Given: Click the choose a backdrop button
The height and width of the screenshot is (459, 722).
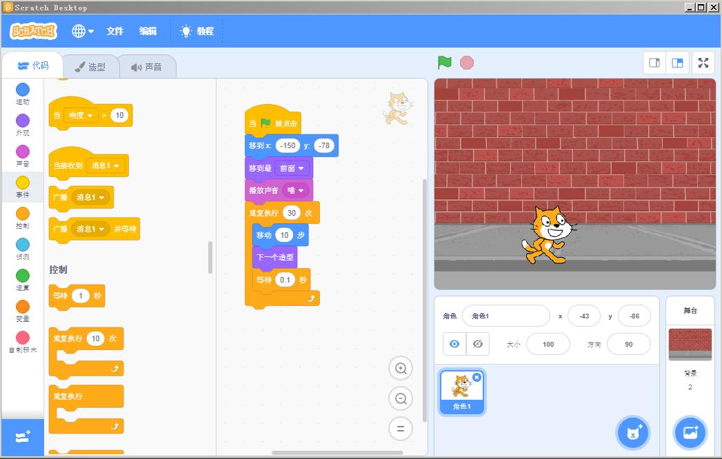Looking at the screenshot, I should (x=690, y=433).
